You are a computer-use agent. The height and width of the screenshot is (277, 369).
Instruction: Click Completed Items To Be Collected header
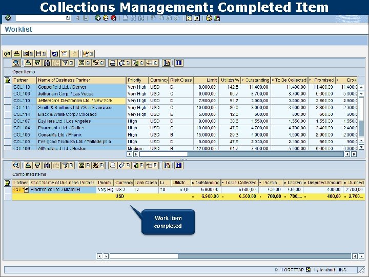coord(239,183)
